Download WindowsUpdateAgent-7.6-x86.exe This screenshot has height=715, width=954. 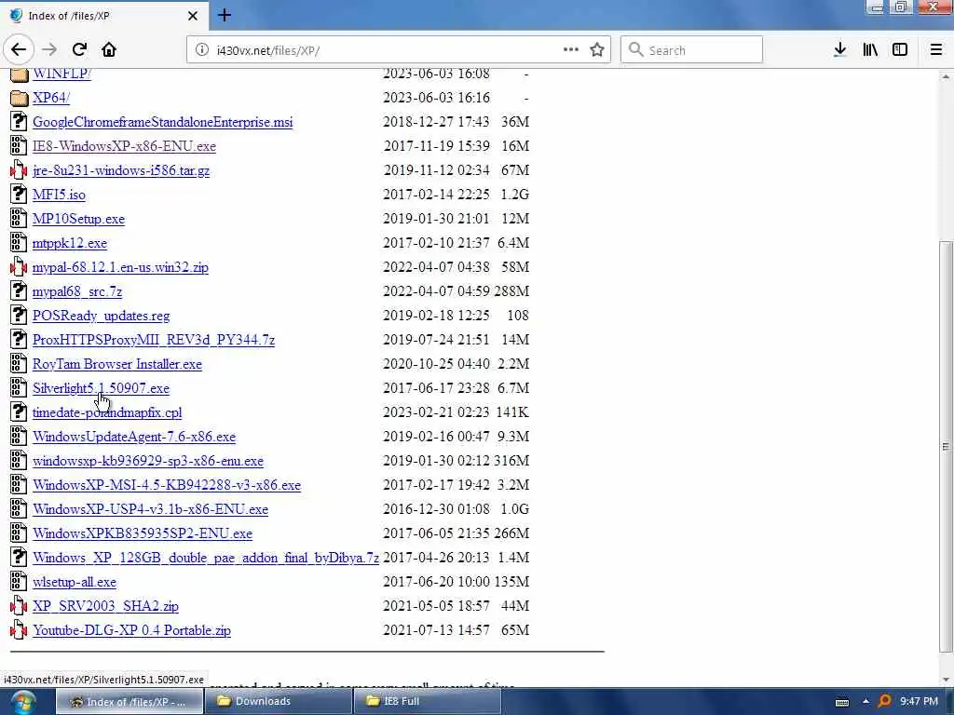pos(134,437)
